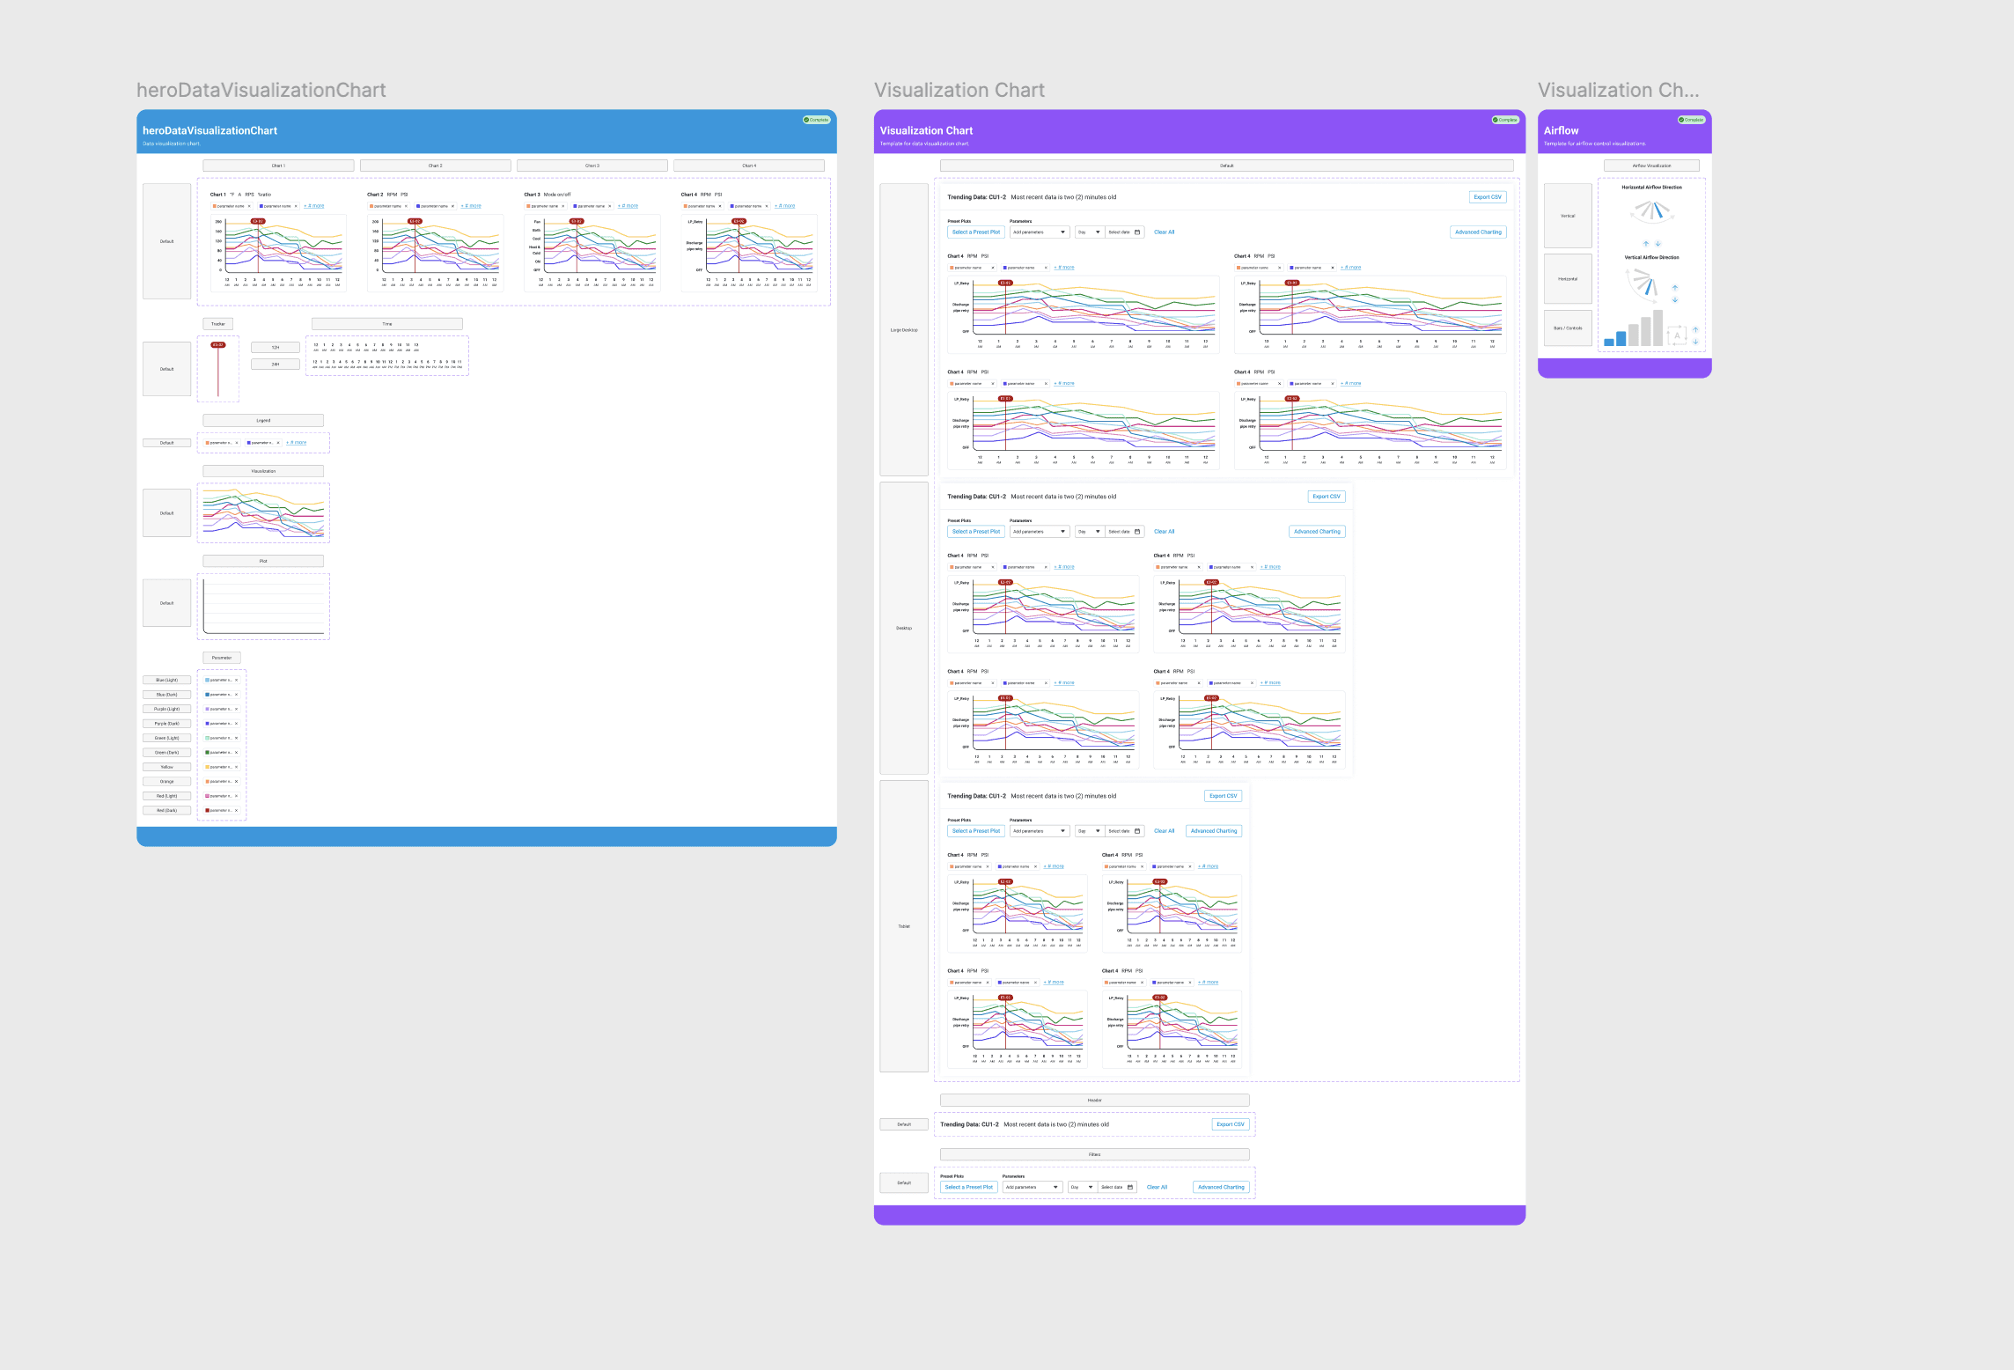Select the 'Airflow Visualization' column label
This screenshot has height=1370, width=2014.
point(1651,166)
